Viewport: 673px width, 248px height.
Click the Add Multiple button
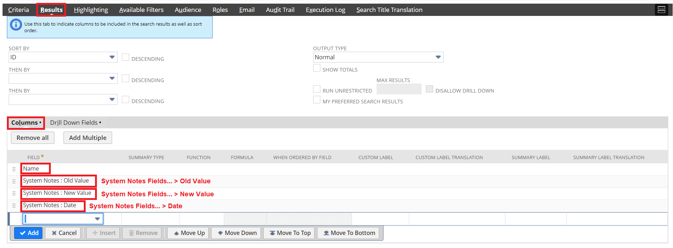click(88, 138)
